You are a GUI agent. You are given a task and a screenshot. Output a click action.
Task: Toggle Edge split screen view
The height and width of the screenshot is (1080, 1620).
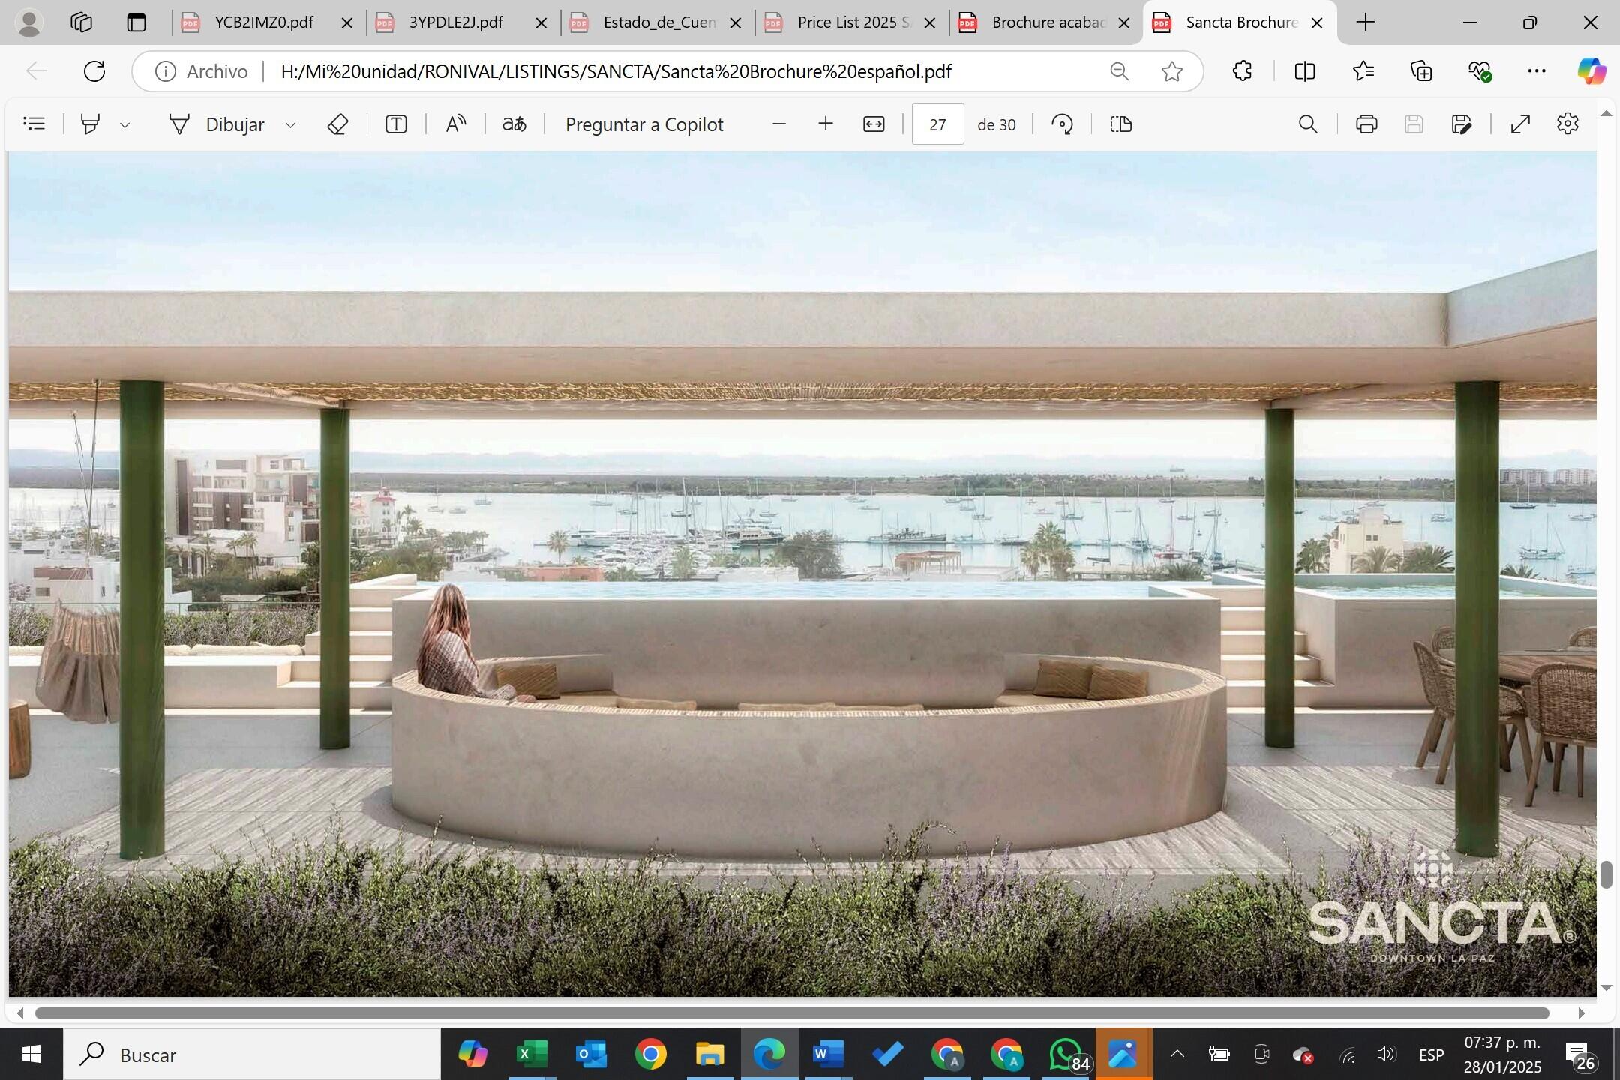[1305, 71]
